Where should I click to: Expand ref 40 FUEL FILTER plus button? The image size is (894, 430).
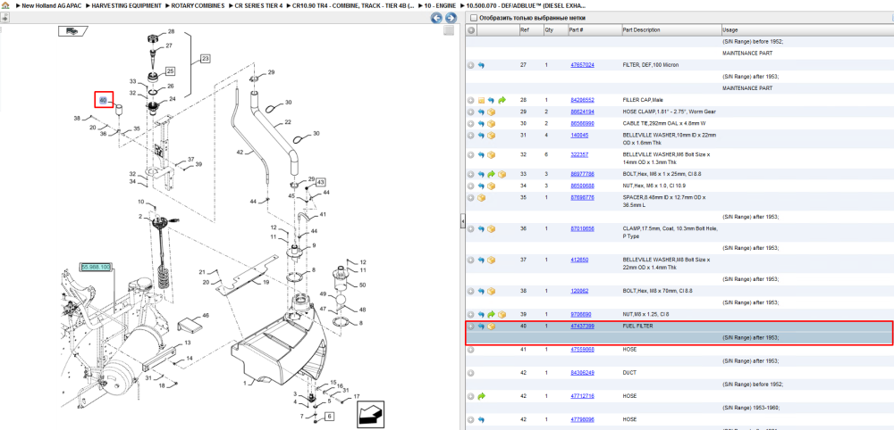pyautogui.click(x=471, y=327)
